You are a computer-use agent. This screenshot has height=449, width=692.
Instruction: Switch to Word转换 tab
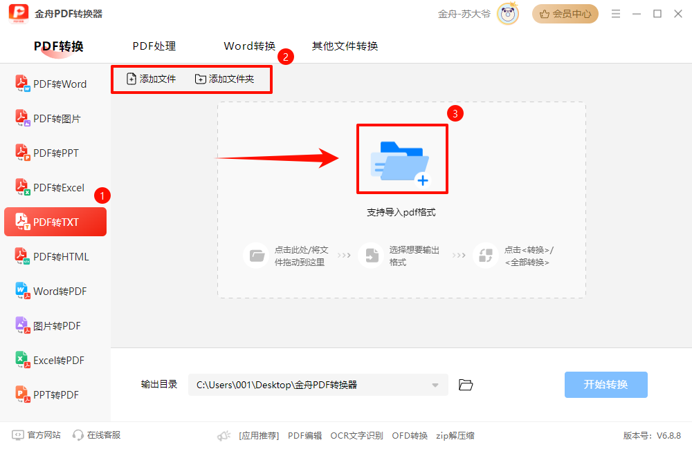point(250,46)
